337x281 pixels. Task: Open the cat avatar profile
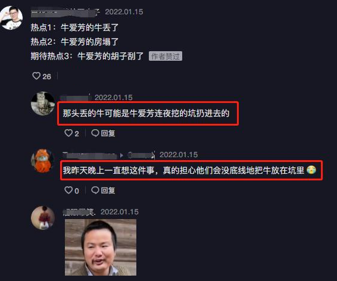pos(43,104)
